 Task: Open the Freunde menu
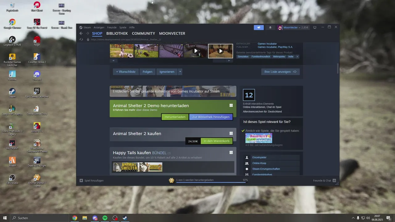(112, 27)
